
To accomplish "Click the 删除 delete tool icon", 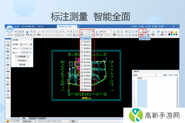I will pos(114,33).
